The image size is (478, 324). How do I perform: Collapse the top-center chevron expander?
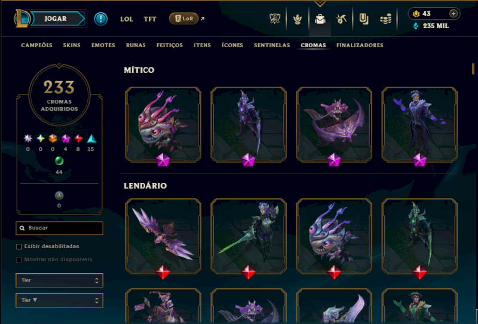click(320, 4)
